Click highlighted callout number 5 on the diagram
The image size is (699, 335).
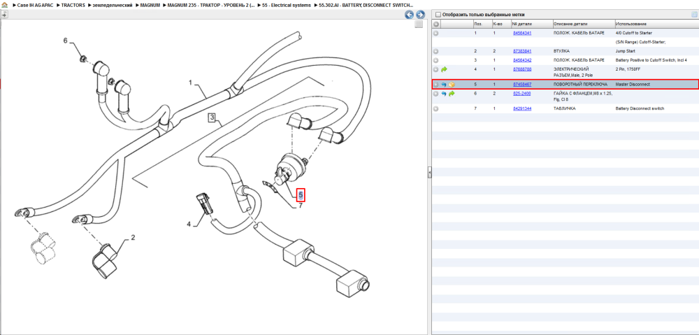301,195
